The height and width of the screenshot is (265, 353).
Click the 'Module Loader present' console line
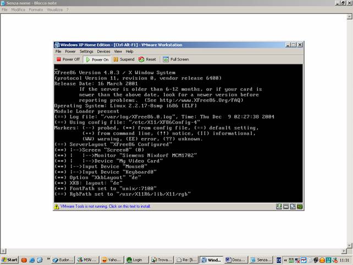coord(86,111)
